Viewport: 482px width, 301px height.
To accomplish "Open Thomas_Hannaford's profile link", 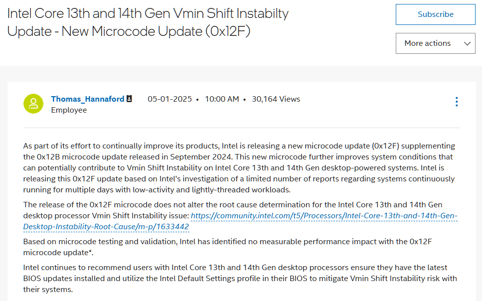I will click(88, 99).
